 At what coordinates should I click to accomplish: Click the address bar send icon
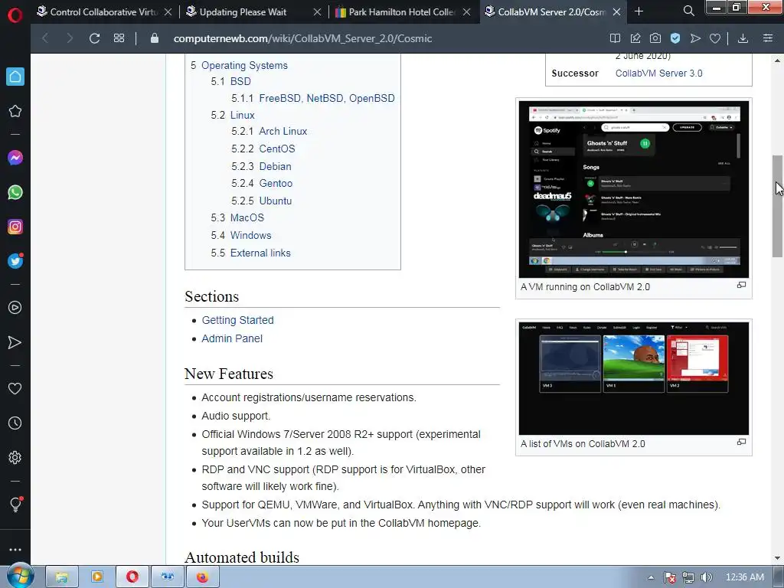(x=695, y=38)
